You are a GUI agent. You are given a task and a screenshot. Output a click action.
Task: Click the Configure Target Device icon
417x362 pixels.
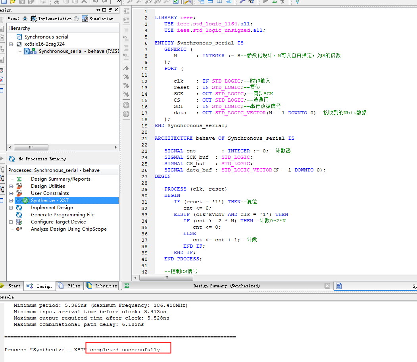(x=19, y=222)
